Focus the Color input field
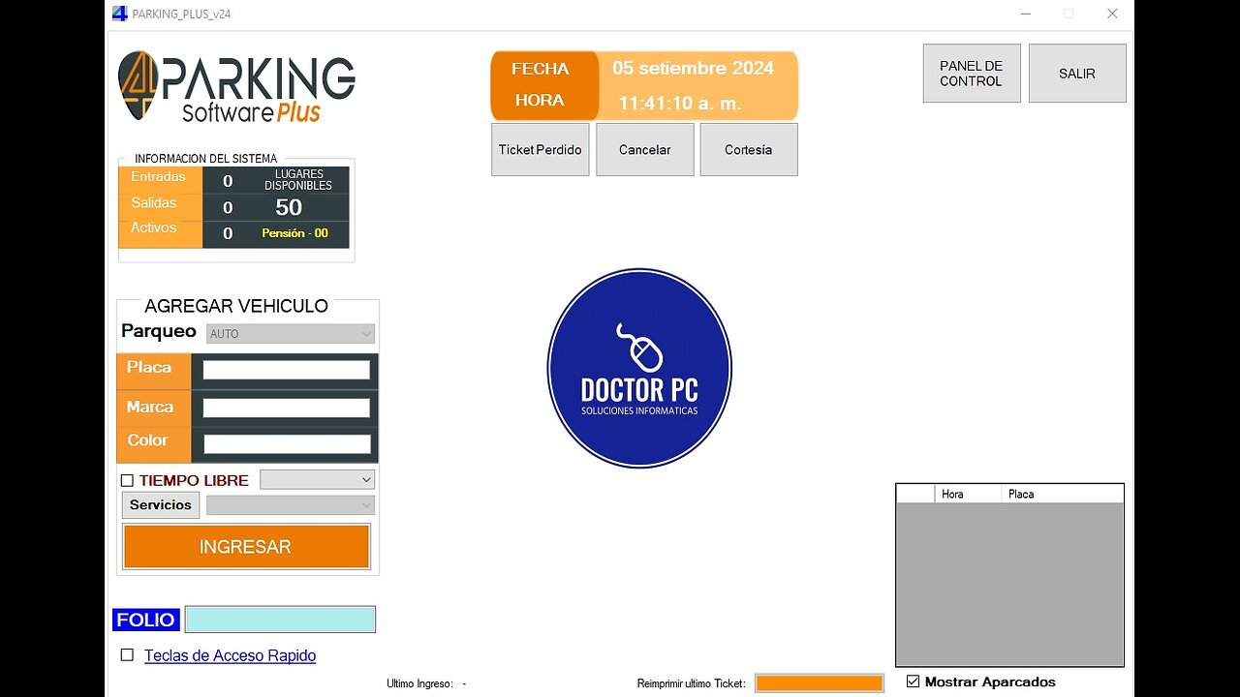1240x697 pixels. pos(287,444)
